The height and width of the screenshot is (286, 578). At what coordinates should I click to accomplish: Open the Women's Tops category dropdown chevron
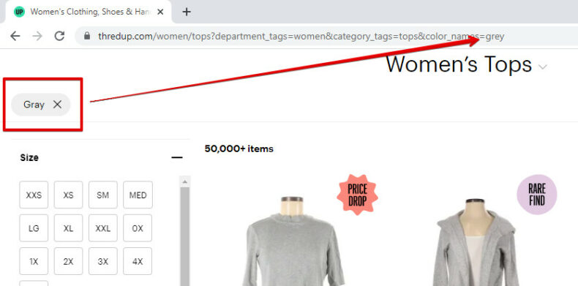point(543,67)
